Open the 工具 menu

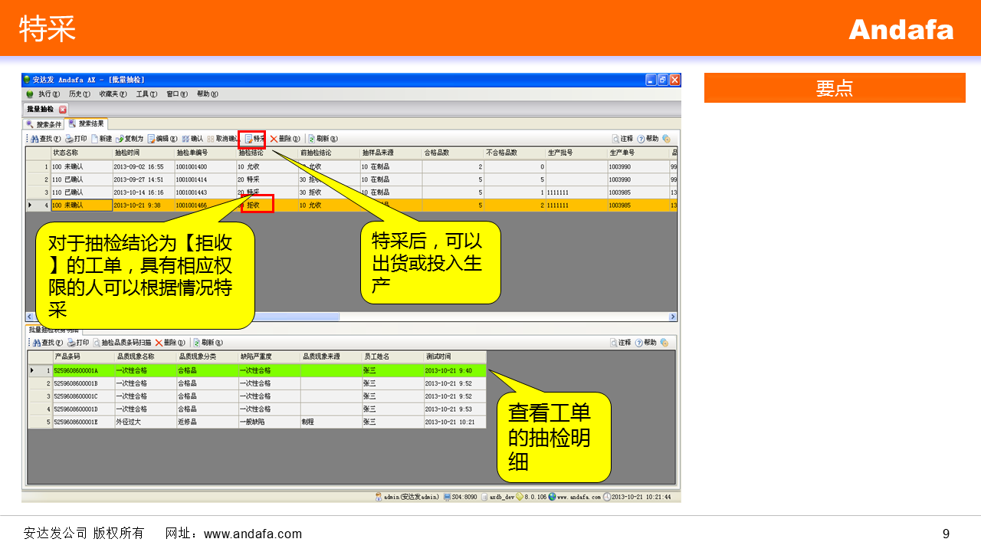pos(146,94)
